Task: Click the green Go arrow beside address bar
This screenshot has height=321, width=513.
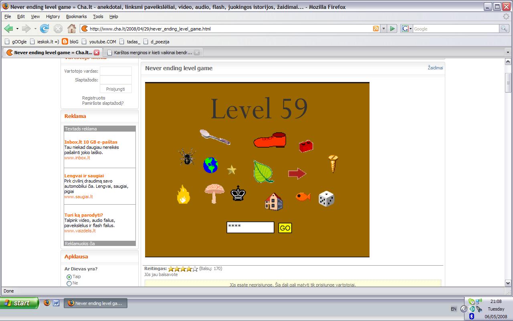Action: coord(392,28)
